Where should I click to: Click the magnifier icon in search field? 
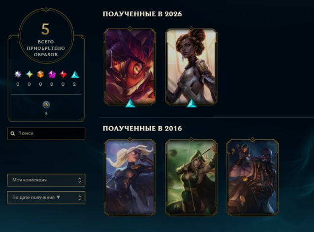point(13,133)
